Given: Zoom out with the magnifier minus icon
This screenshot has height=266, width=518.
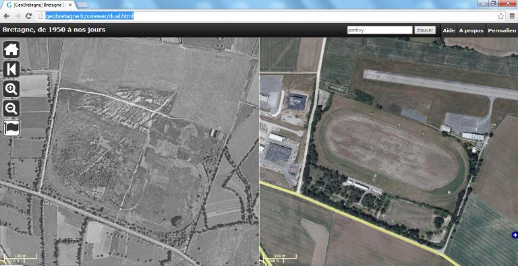Looking at the screenshot, I should pyautogui.click(x=11, y=108).
